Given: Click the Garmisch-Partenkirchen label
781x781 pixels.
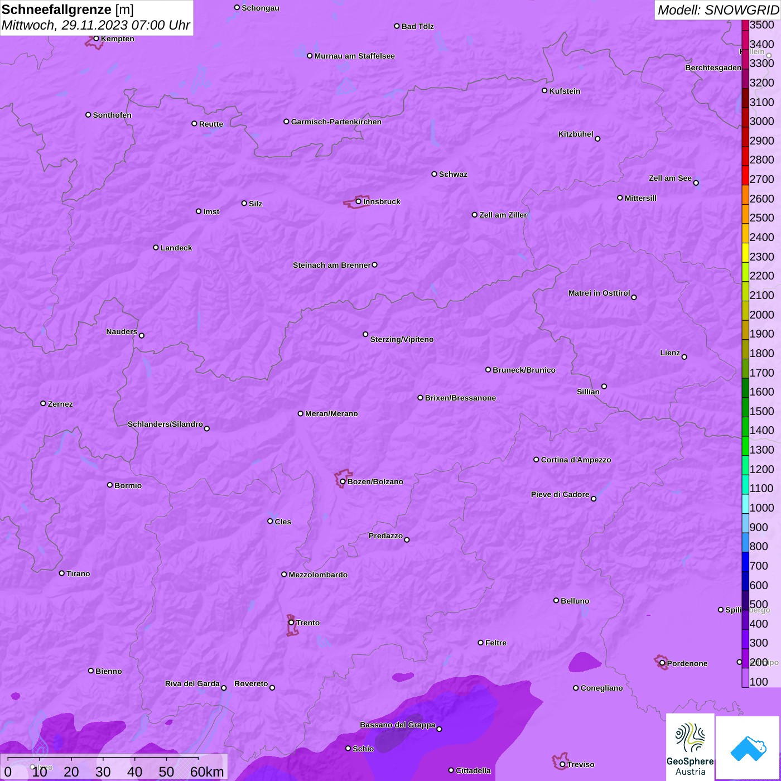Looking at the screenshot, I should (x=336, y=122).
